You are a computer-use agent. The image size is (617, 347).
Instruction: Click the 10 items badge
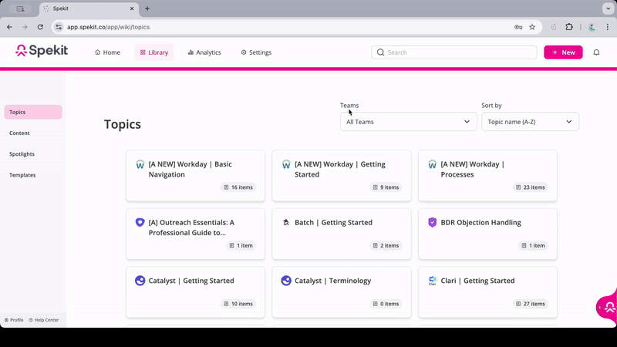click(238, 304)
